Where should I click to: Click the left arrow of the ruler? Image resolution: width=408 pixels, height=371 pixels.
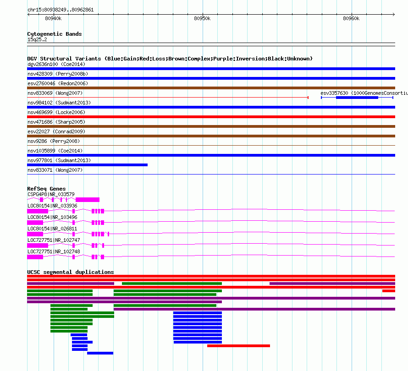click(x=28, y=14)
